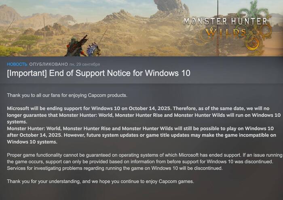Click the bold 'Microsoft will be ending support' paragraph
283x200 pixels.
coord(144,115)
